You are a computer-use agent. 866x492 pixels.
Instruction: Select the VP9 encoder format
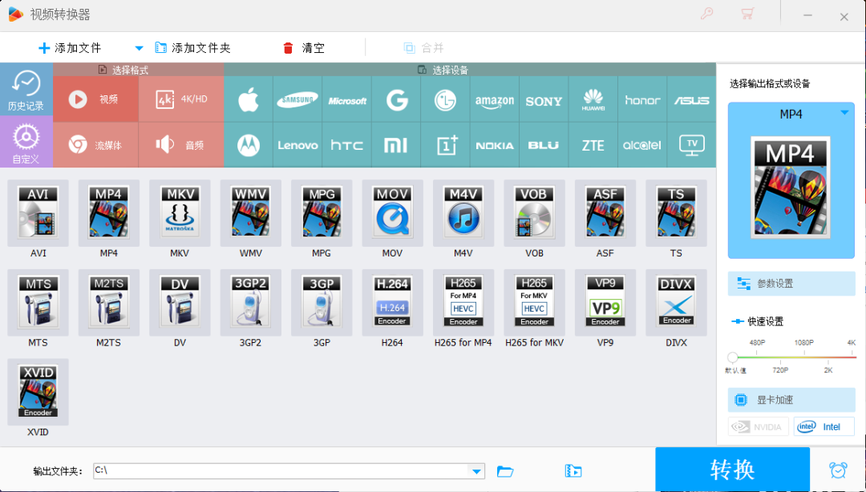[605, 302]
